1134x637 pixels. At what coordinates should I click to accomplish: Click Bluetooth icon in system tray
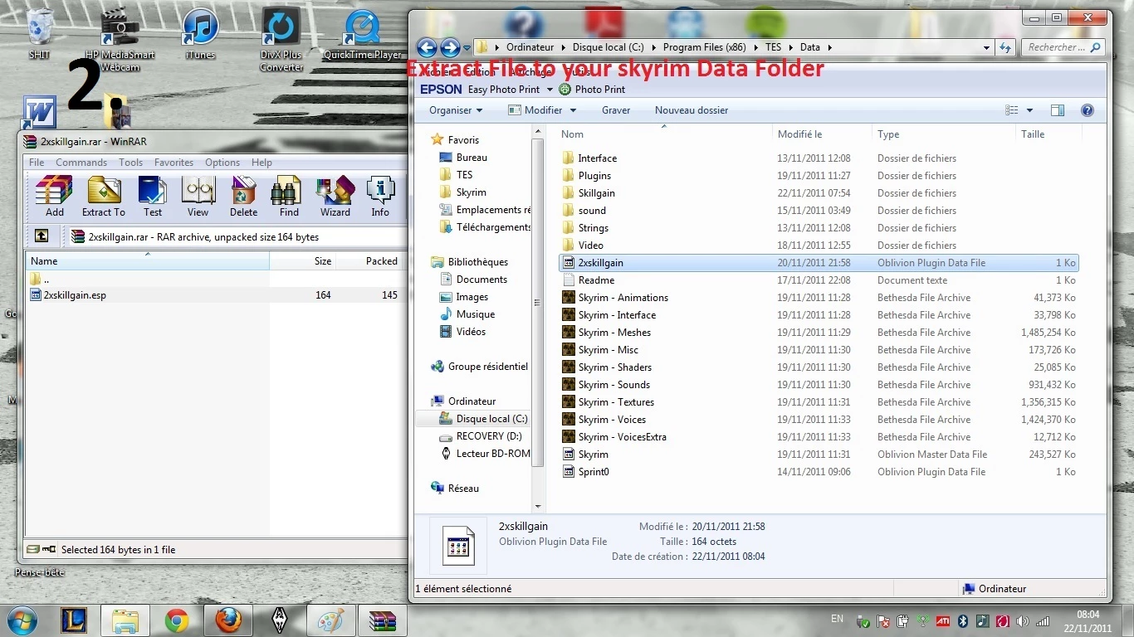[963, 620]
